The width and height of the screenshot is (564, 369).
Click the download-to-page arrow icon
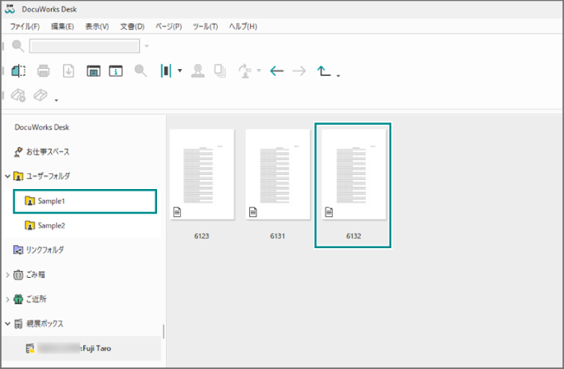[x=68, y=71]
